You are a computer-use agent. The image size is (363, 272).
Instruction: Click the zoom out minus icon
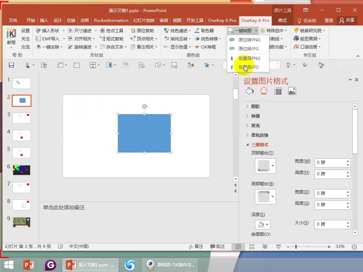(288, 247)
